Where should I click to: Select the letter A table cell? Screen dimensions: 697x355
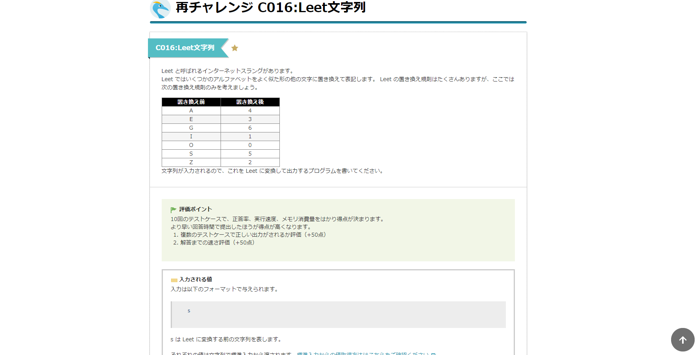191,110
